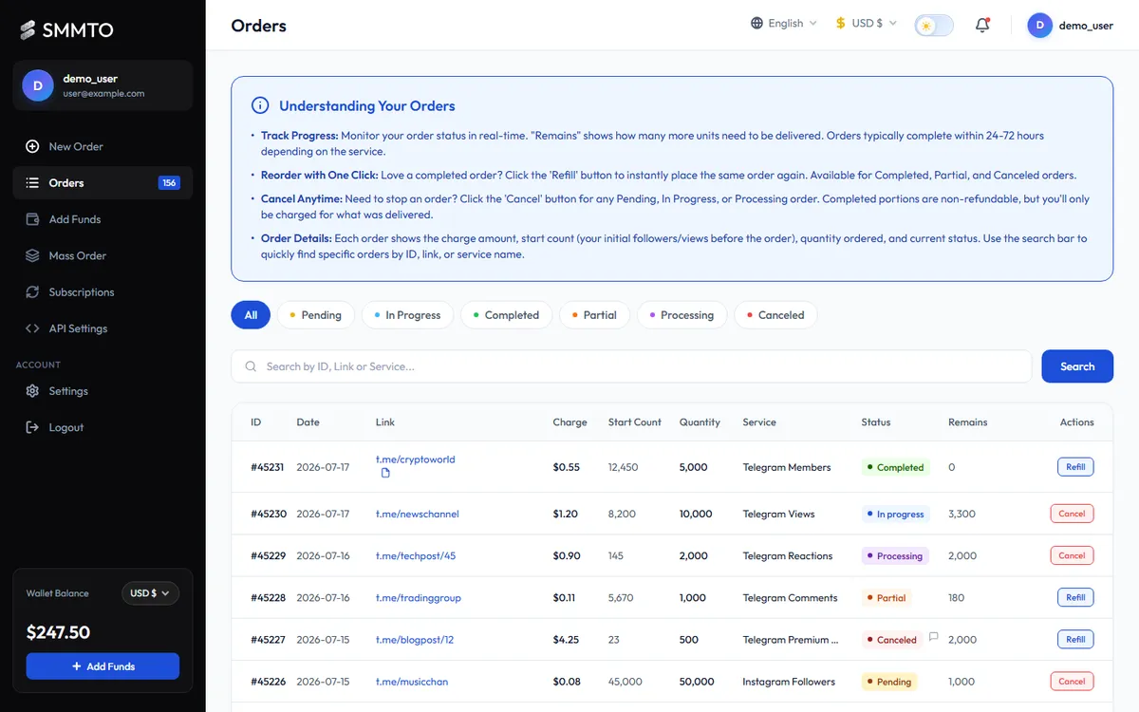Refill order #45231
The image size is (1139, 712).
1075,467
